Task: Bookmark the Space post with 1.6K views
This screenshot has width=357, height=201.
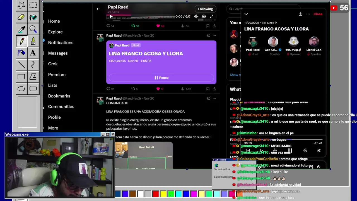Action: pyautogui.click(x=208, y=89)
